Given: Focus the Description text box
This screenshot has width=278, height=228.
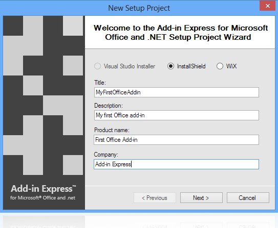Looking at the screenshot, I should pyautogui.click(x=177, y=115).
